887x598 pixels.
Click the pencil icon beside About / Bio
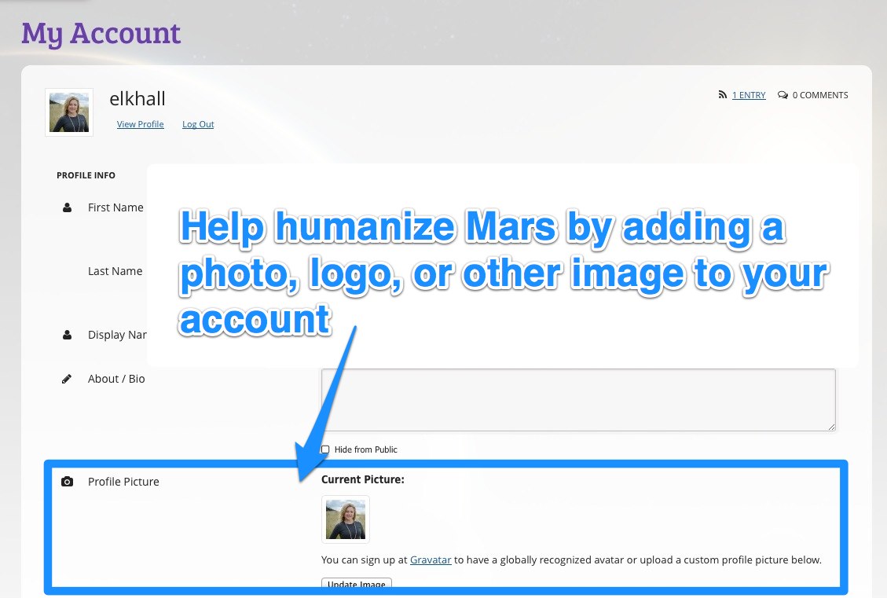click(x=67, y=379)
